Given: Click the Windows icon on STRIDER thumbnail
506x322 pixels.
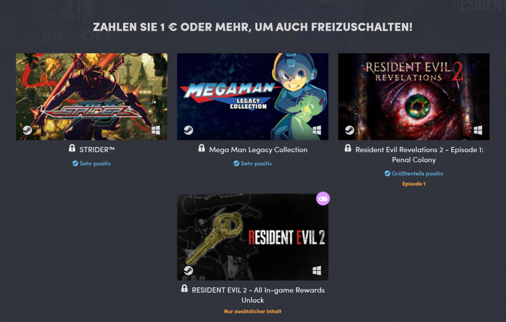Looking at the screenshot, I should 156,130.
